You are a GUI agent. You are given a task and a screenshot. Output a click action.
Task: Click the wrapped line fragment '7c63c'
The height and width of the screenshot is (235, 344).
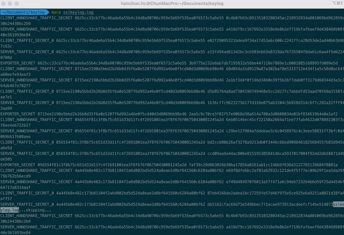[x=6, y=46]
